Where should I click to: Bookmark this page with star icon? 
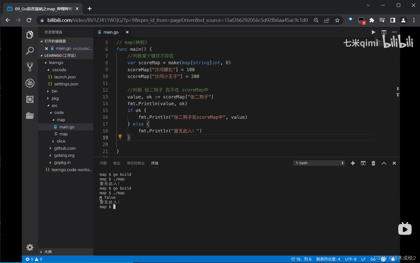pos(337,20)
